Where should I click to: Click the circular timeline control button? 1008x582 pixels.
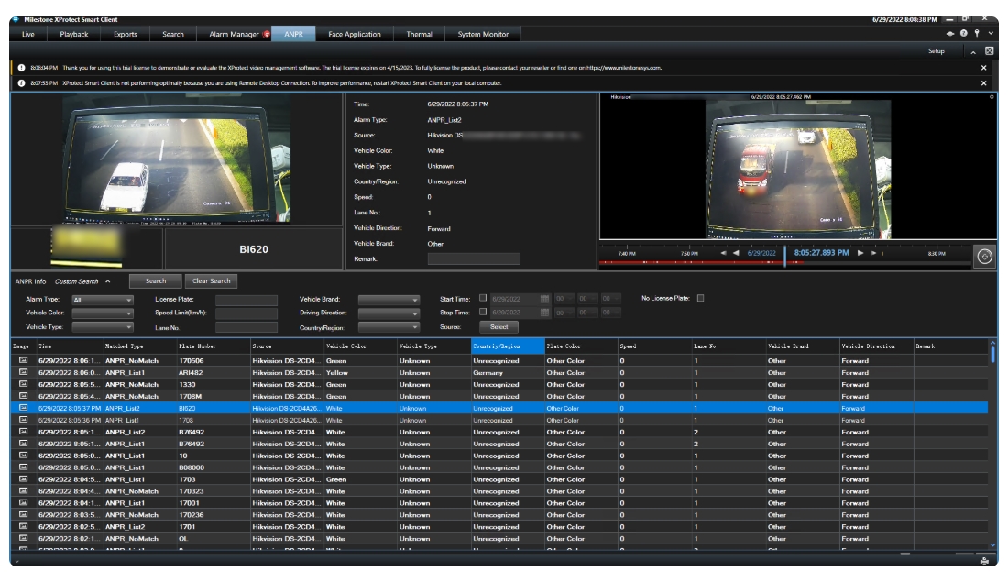pos(984,257)
